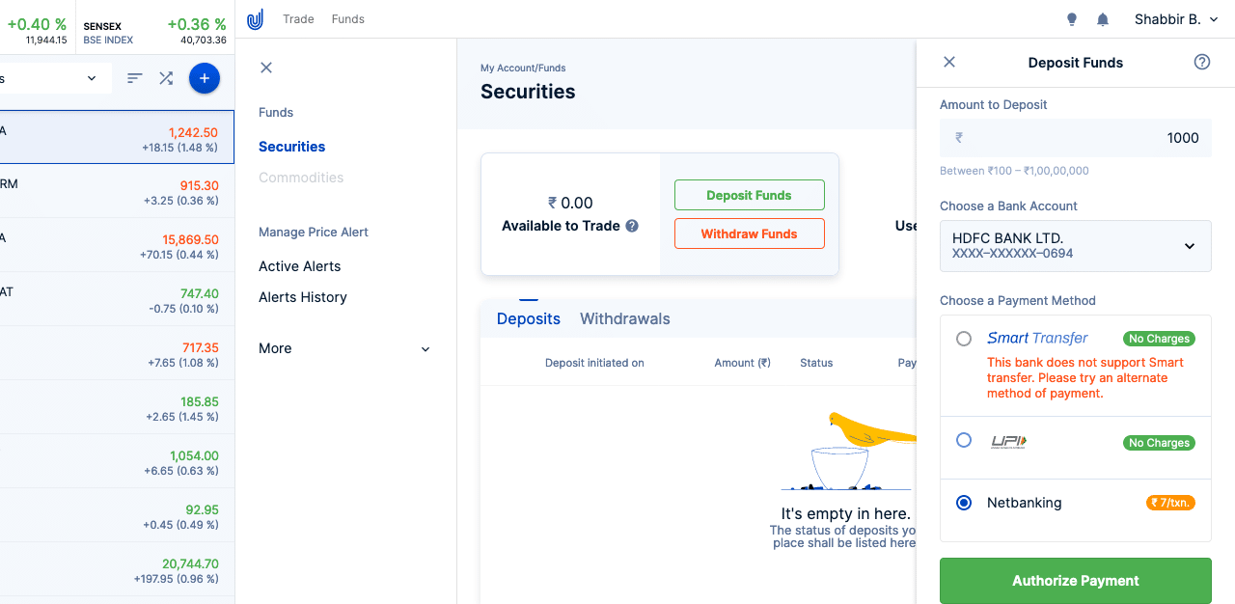
Task: Select Funds in the side menu
Action: [x=276, y=112]
